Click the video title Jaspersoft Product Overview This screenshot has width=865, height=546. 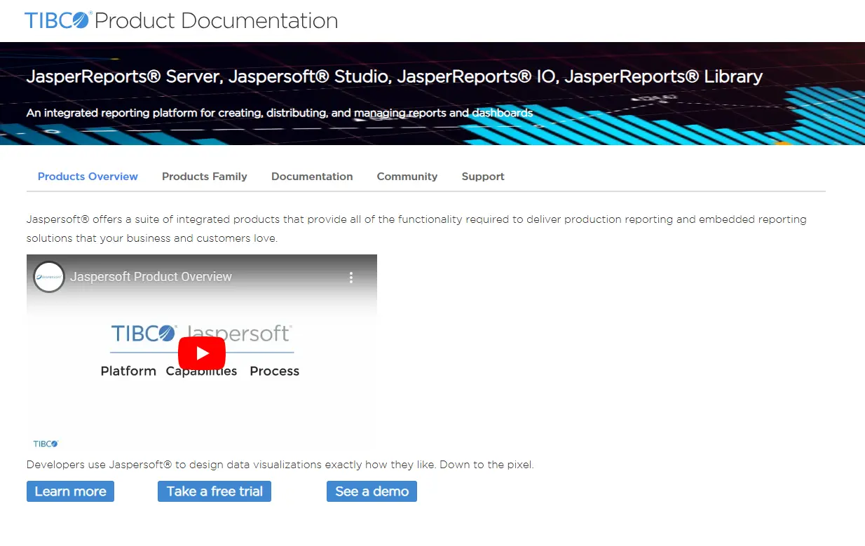[x=151, y=277]
